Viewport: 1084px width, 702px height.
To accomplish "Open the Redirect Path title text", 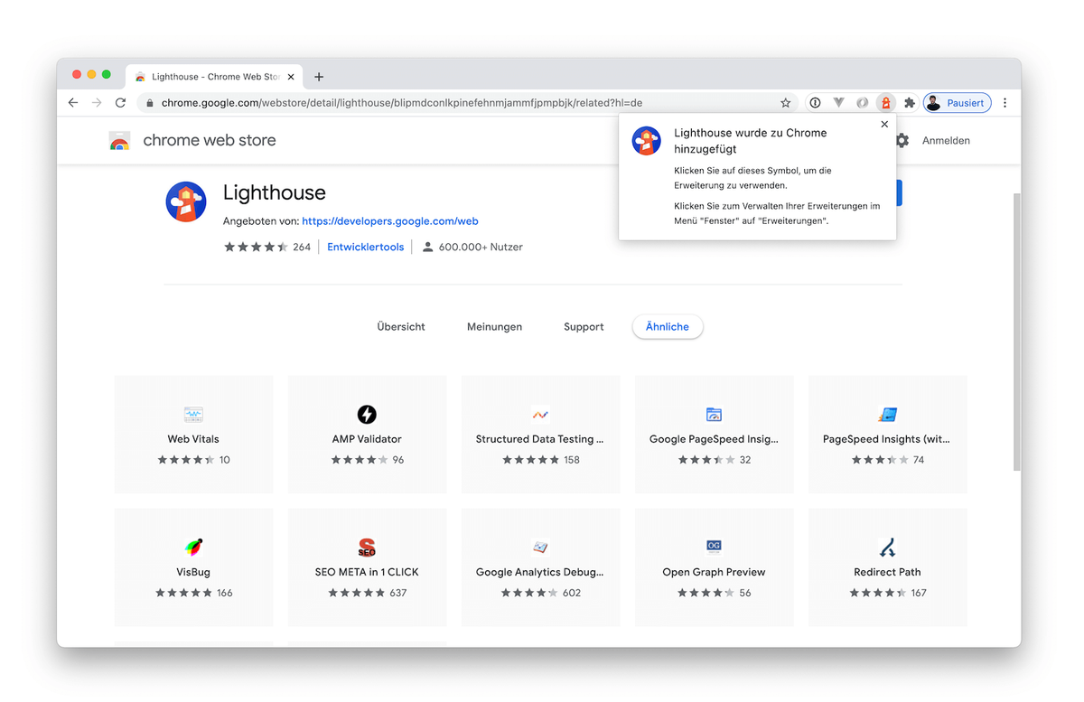I will (x=887, y=572).
